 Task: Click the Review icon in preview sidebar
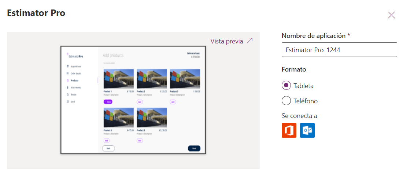point(68,95)
